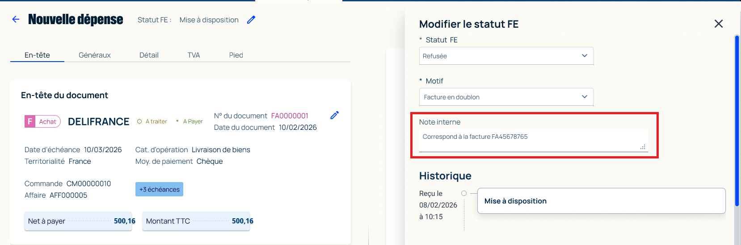Screen dimensions: 741x245
Task: Click the back arrow beside Nouvelle dépense
Action: coord(16,19)
